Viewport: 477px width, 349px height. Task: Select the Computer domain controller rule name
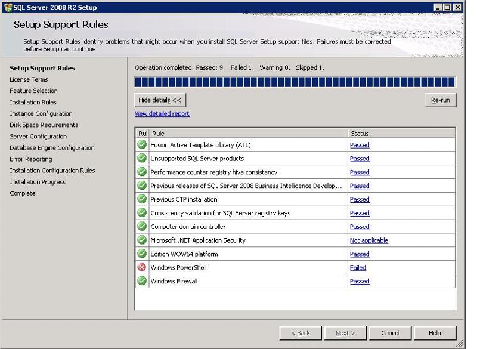(x=188, y=227)
